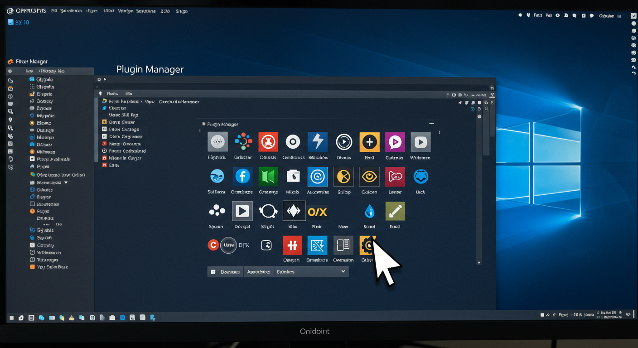Screen dimensions: 638x348
Task: Select the blue crossed-tools plugin
Action: click(317, 246)
